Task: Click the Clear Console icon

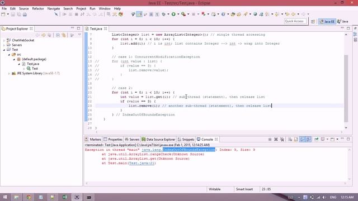Action: click(290, 139)
